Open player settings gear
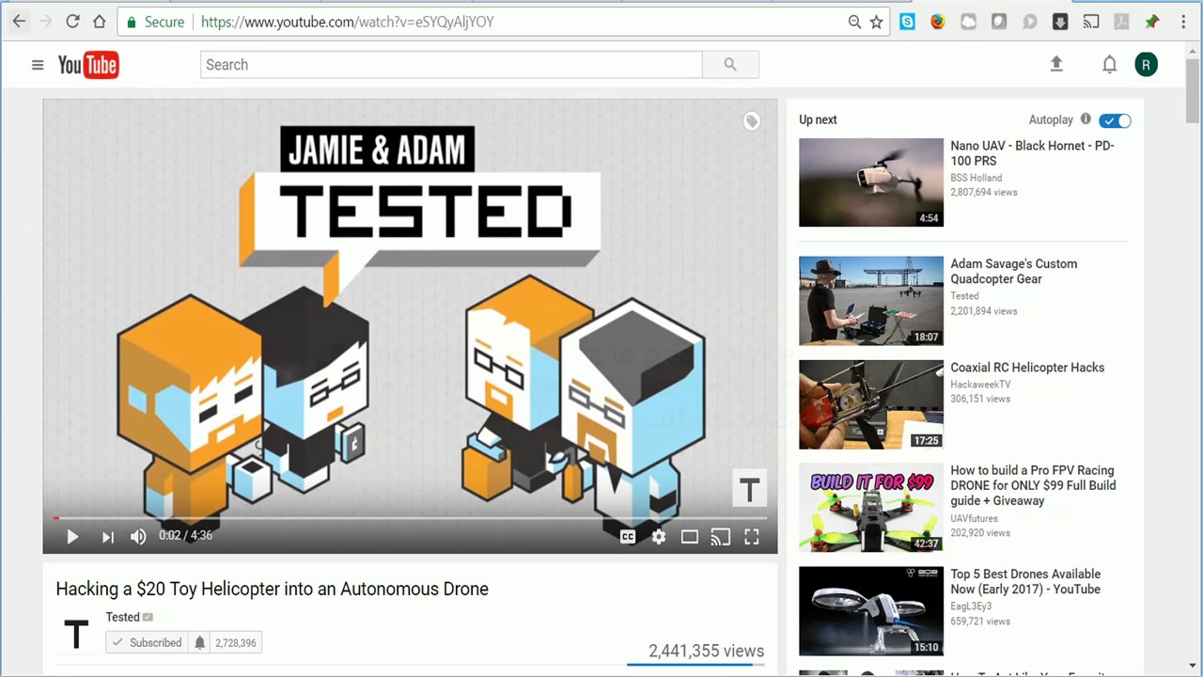 659,537
